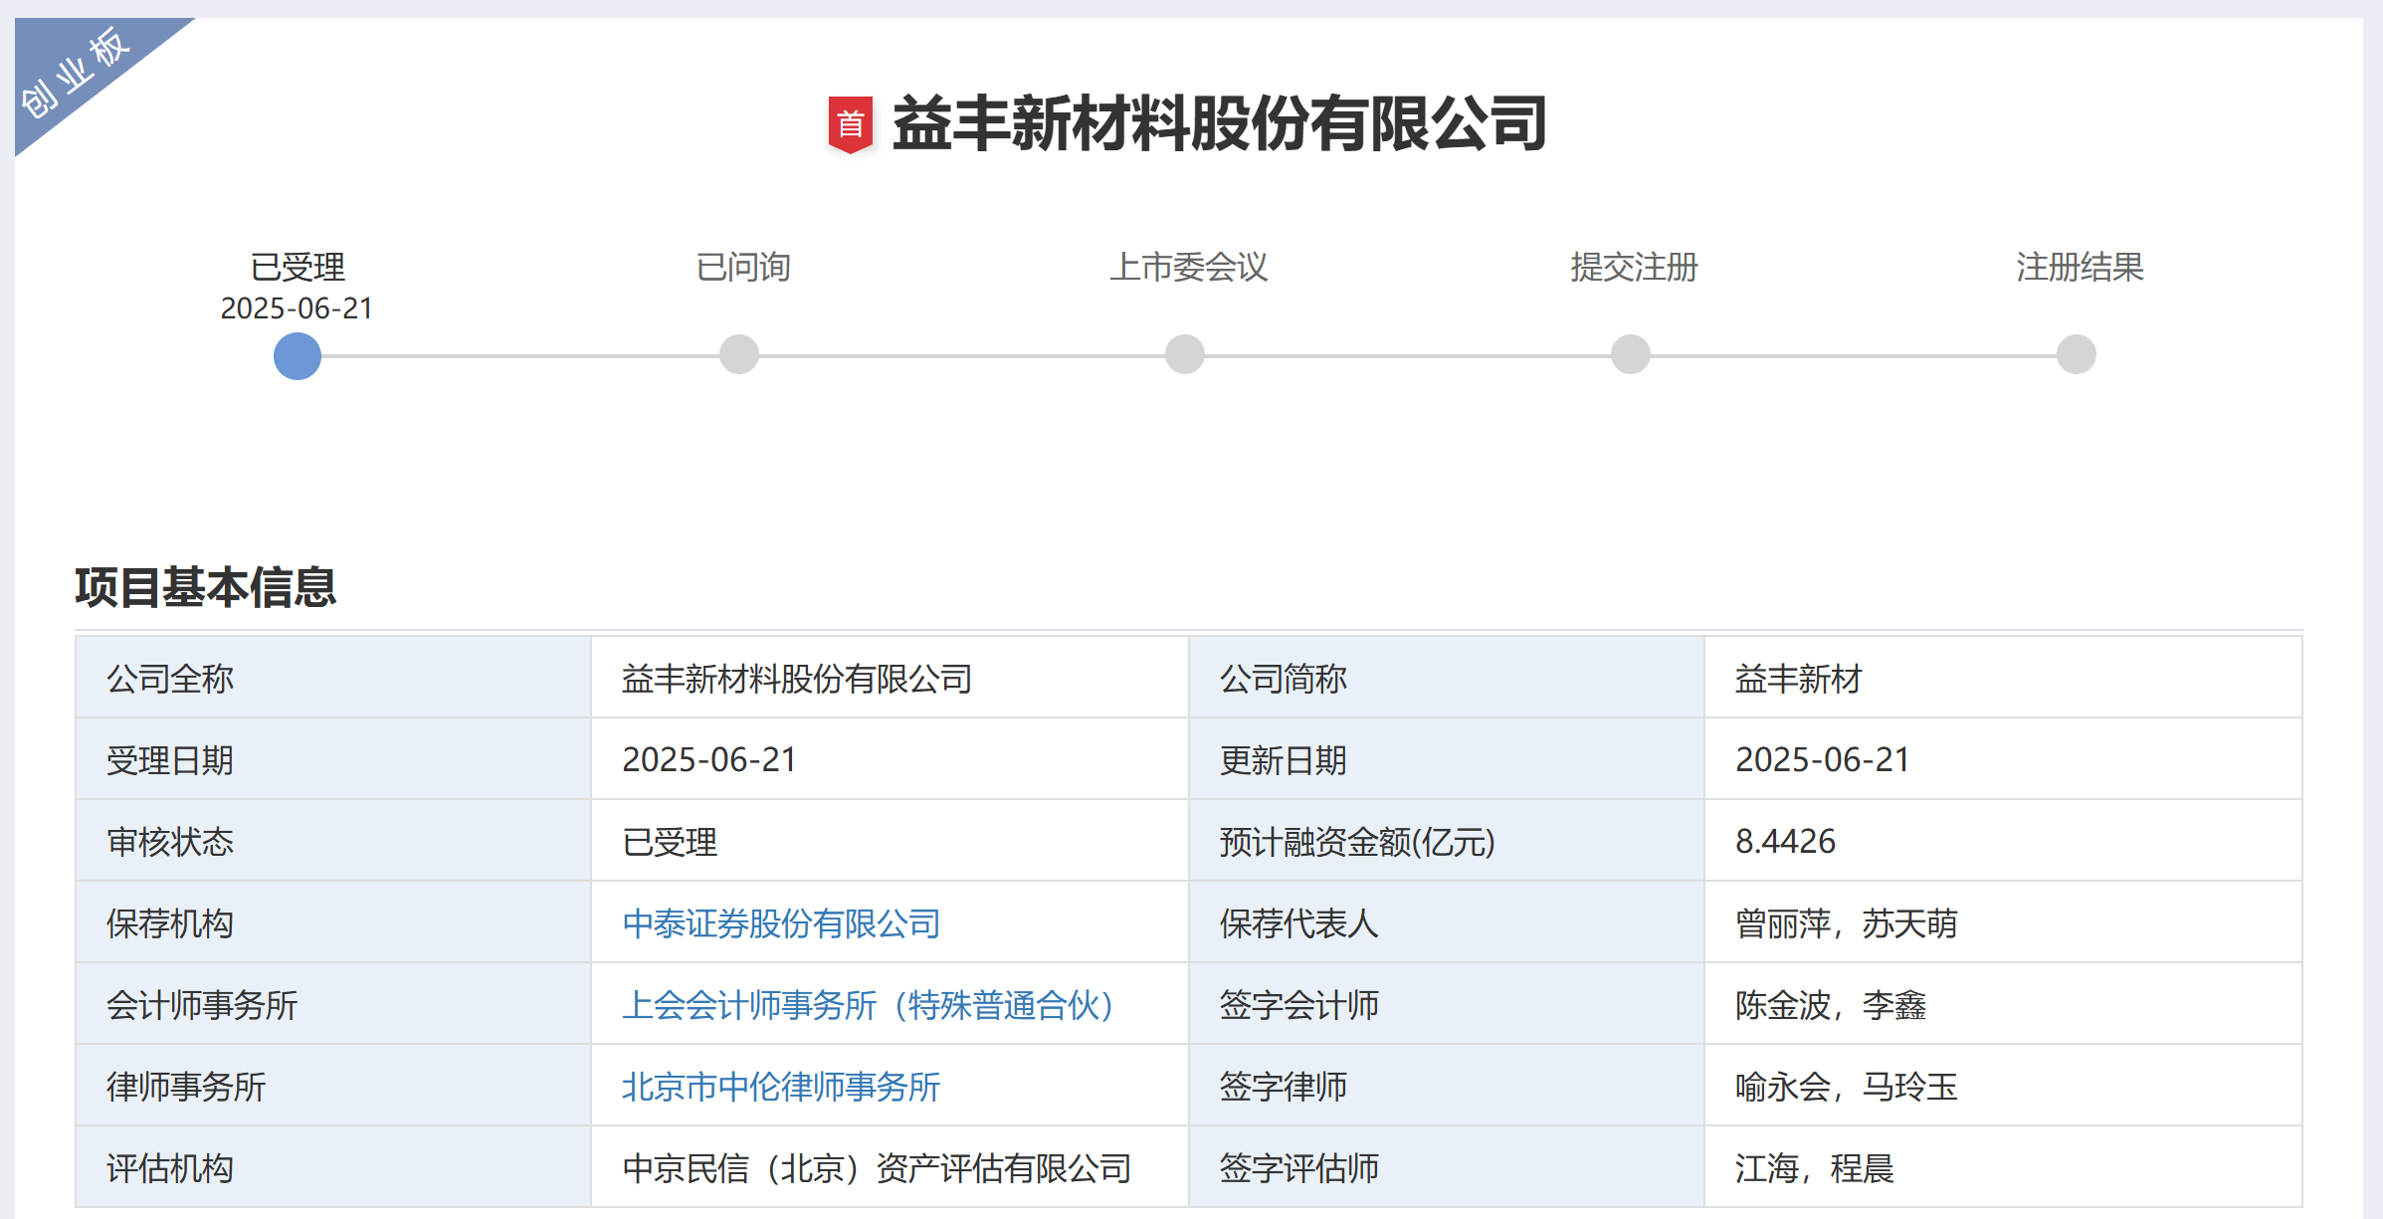Click the 更新日期 label cell
This screenshot has width=2383, height=1219.
point(1447,759)
